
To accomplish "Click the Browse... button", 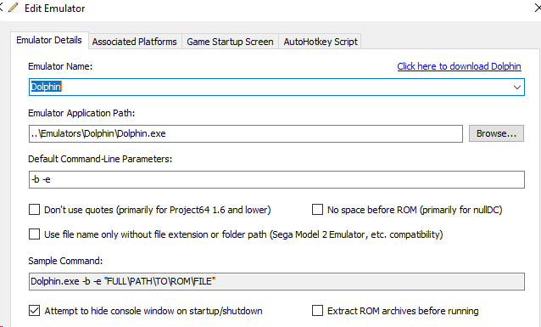I will 496,133.
